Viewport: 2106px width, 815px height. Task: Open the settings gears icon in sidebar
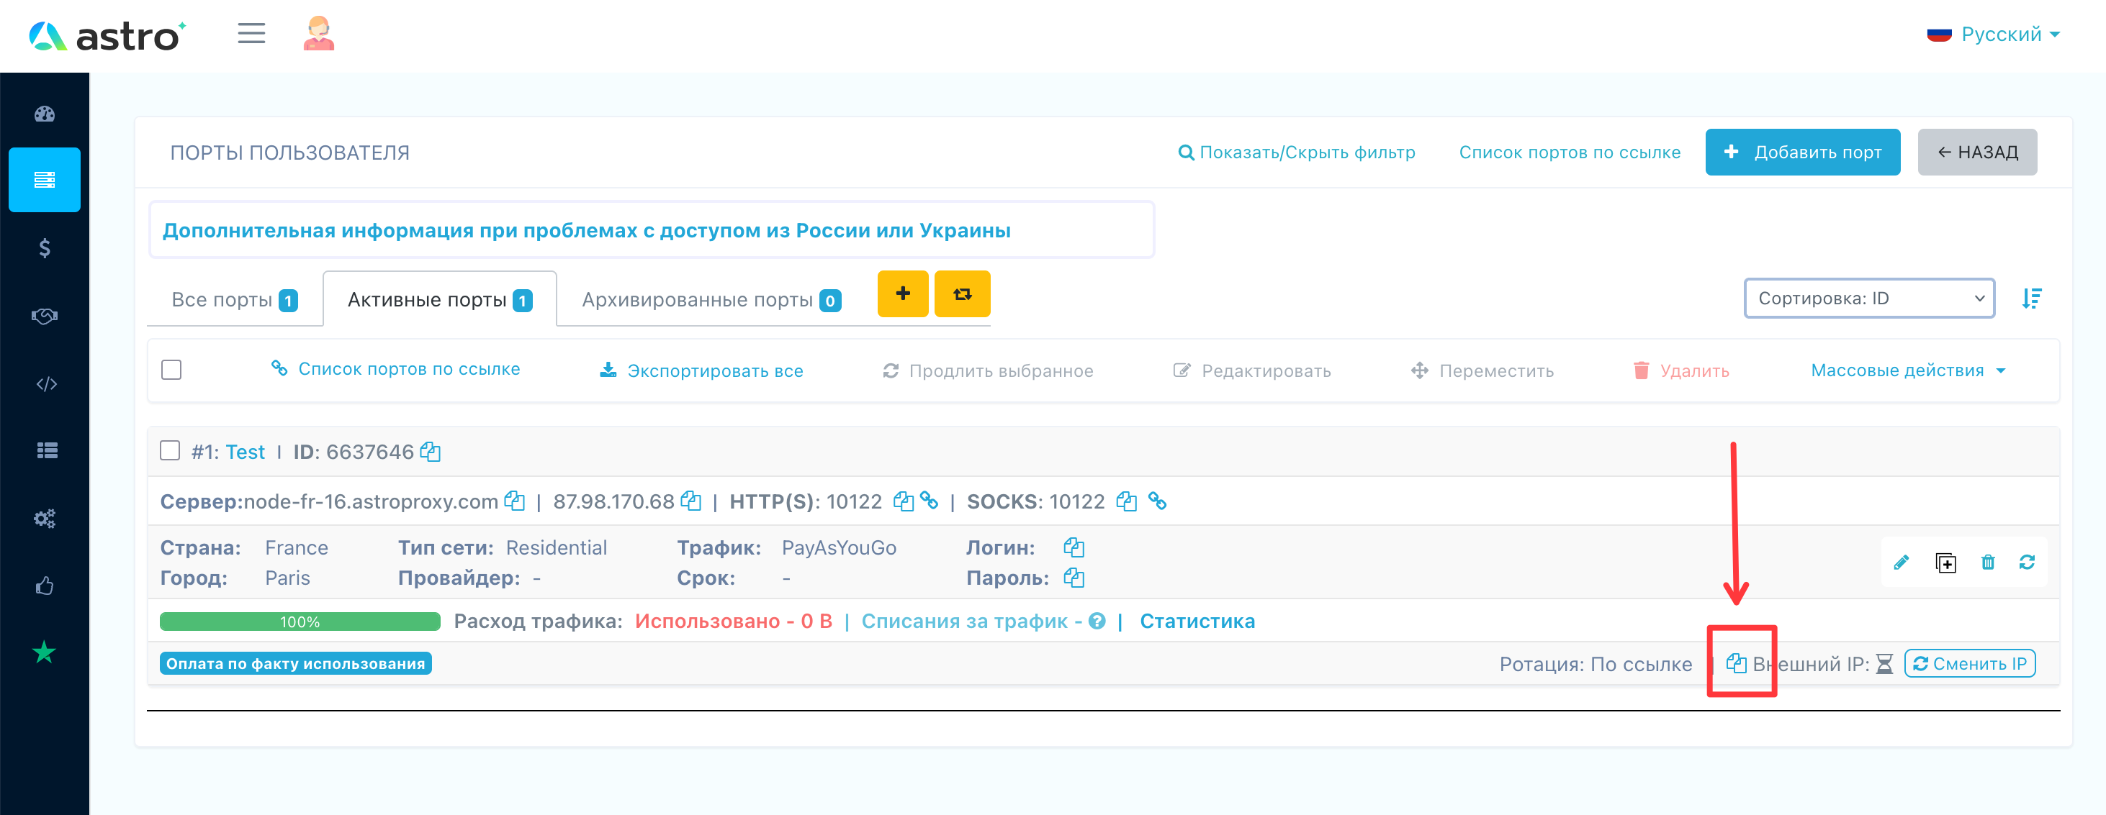coord(44,518)
